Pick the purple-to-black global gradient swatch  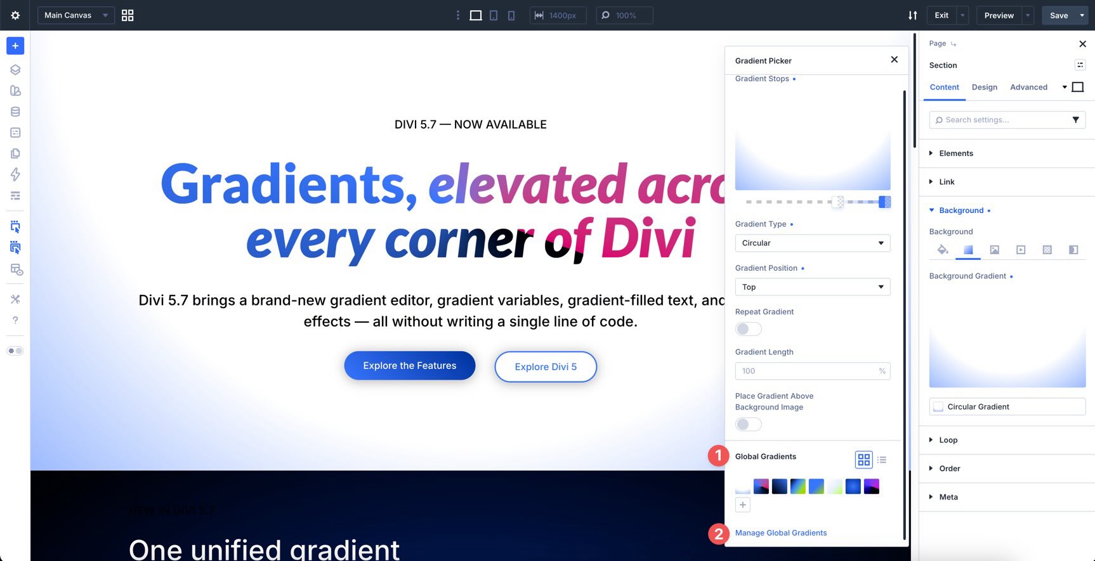[872, 486]
